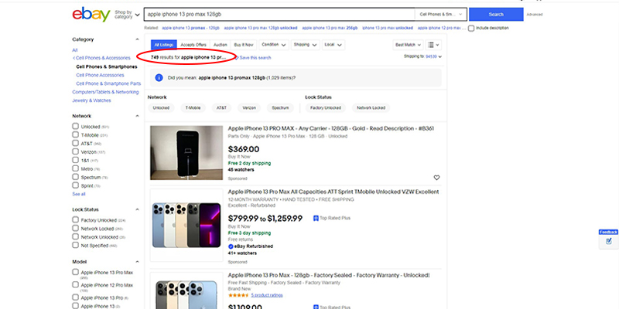Select the Auction tab
The image size is (619, 309).
(x=221, y=45)
